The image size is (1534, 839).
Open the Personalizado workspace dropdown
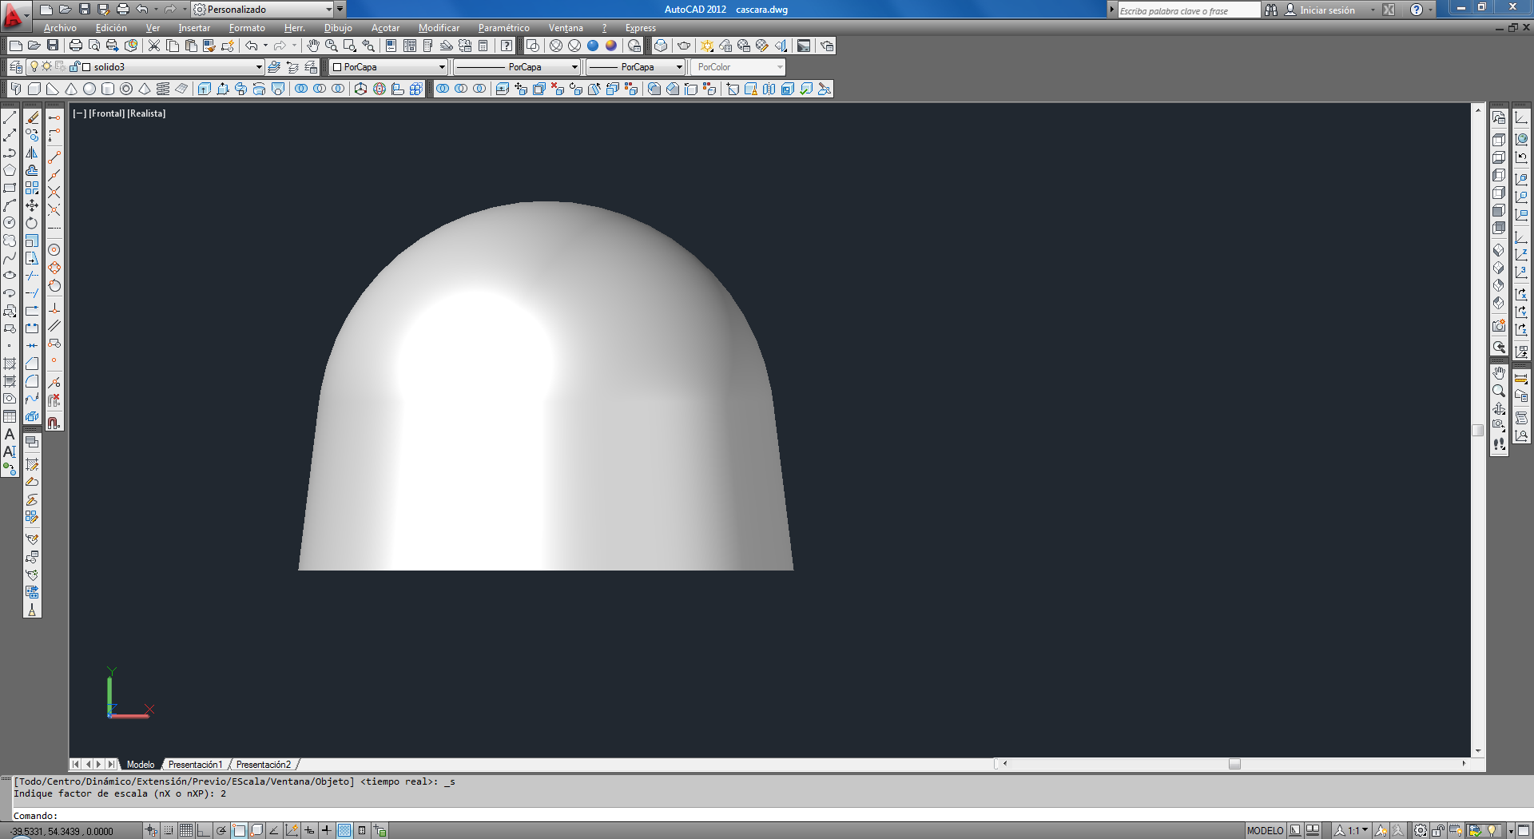tap(263, 10)
